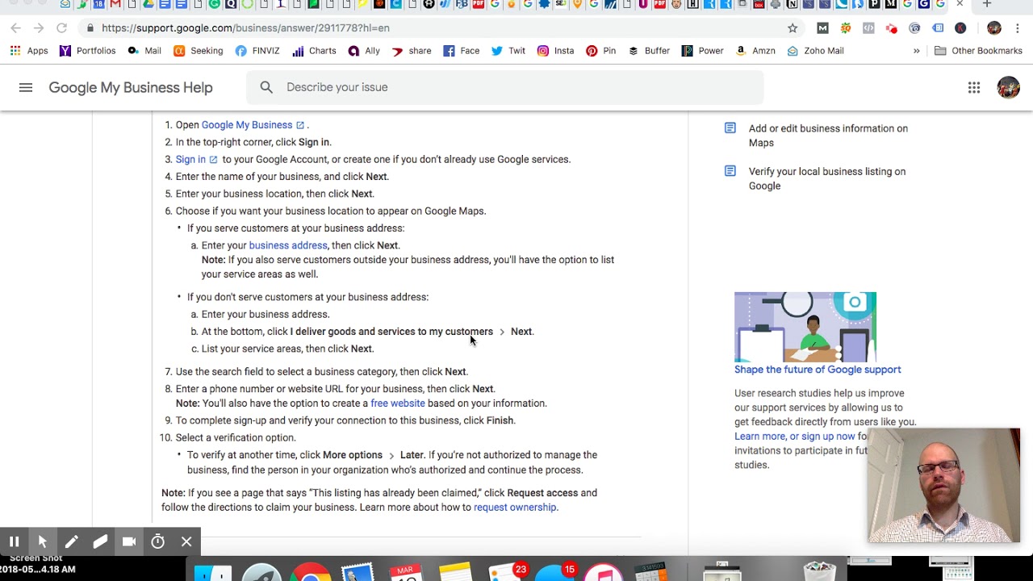Screen dimensions: 1033x581
Task: Open the free website link
Action: click(x=397, y=403)
